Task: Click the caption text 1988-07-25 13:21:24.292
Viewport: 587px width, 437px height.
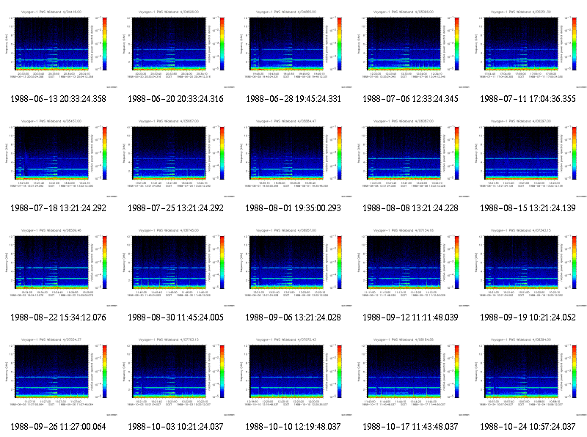Action: tap(175, 208)
